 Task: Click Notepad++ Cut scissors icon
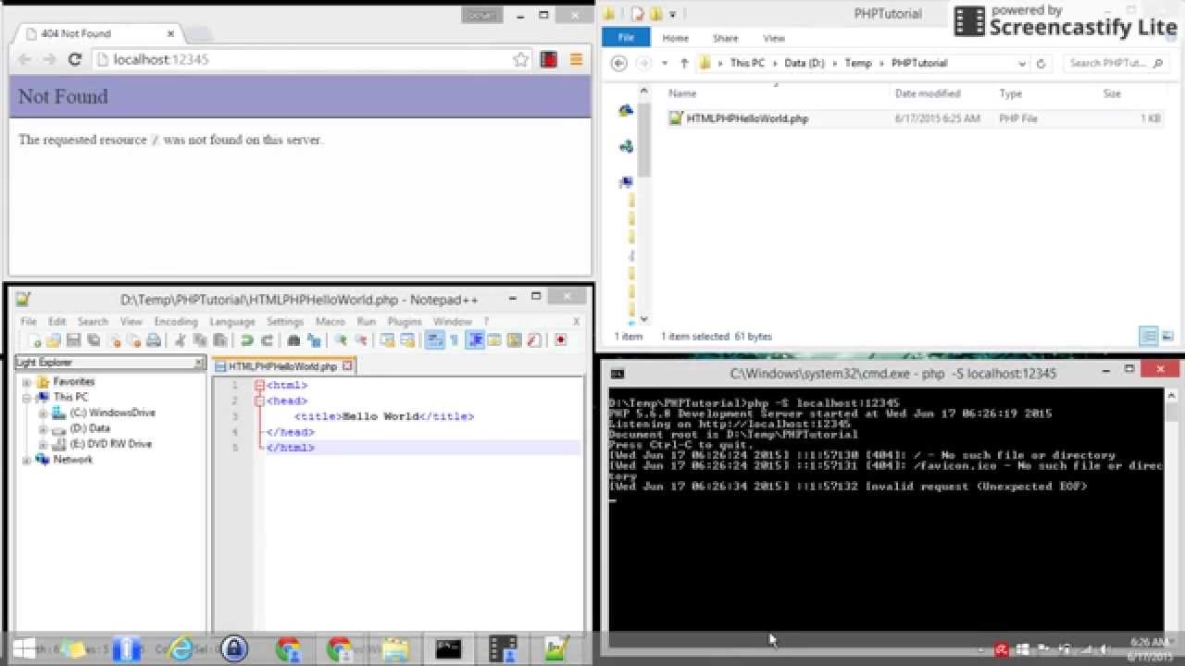181,340
